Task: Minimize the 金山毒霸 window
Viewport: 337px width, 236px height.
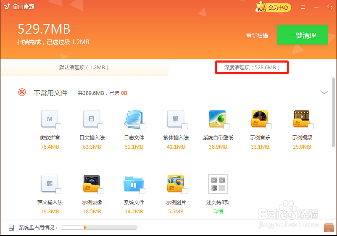Action: (316, 8)
